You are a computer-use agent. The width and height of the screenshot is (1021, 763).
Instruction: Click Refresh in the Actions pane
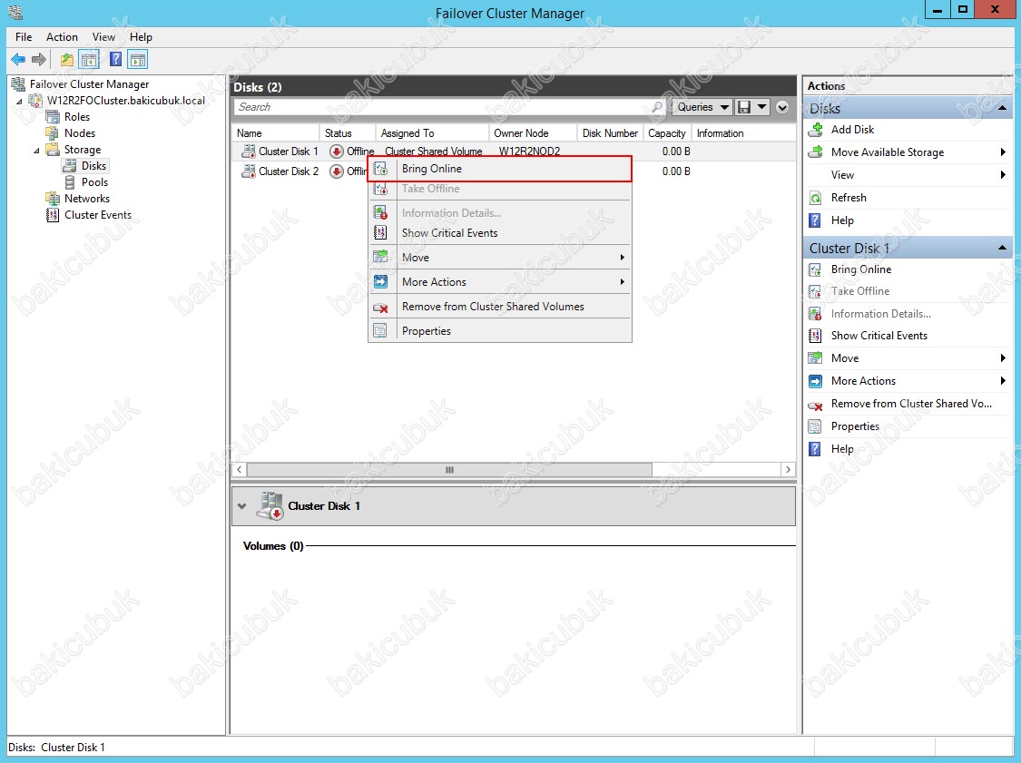pos(849,198)
